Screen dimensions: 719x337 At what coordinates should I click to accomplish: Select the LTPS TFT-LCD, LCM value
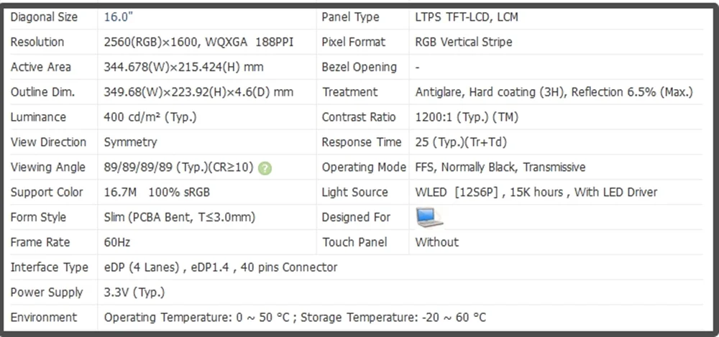click(x=467, y=17)
